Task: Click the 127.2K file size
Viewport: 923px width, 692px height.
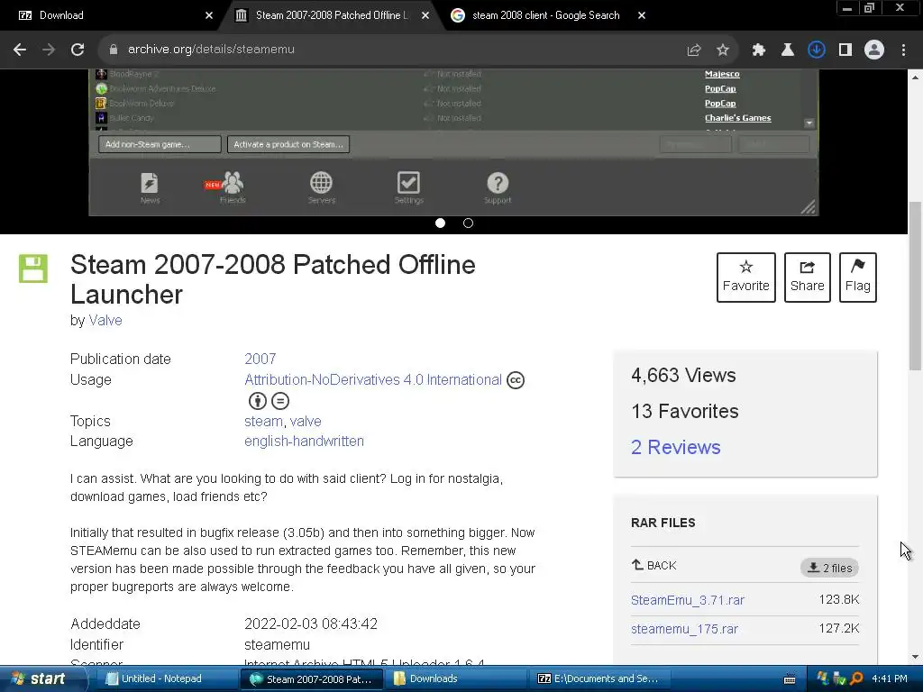Action: [x=839, y=628]
